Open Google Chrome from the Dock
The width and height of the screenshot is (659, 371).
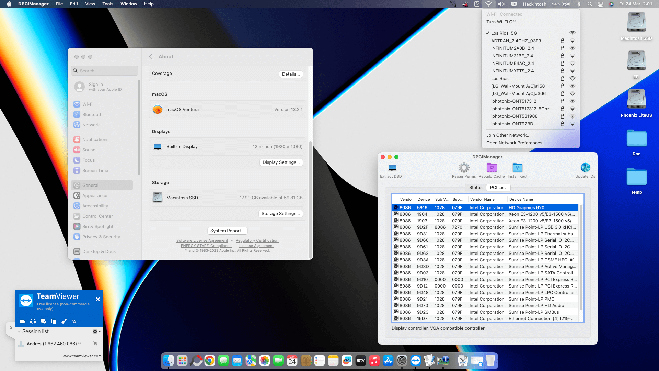tap(210, 360)
